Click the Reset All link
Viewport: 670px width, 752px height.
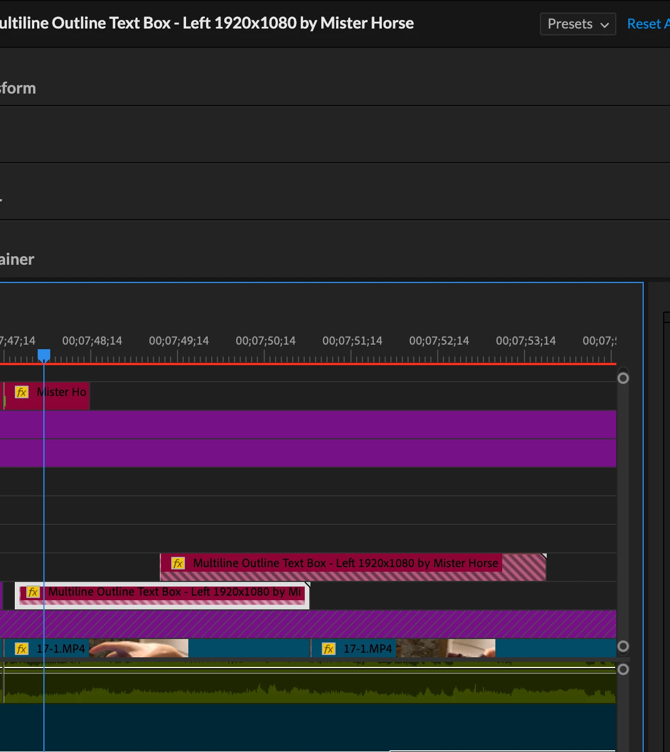[x=648, y=24]
